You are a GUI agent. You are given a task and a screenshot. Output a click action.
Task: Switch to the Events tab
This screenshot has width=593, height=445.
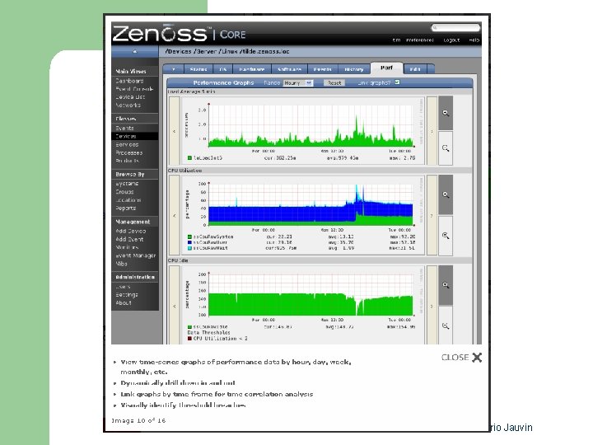coord(323,69)
